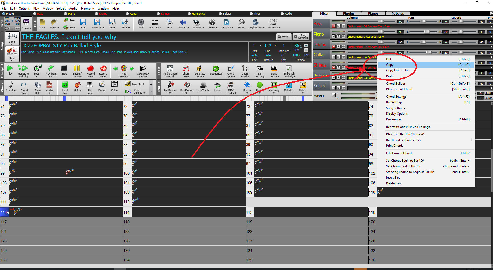
Task: Show the Guitar fretboard view
Action: [x=77, y=87]
